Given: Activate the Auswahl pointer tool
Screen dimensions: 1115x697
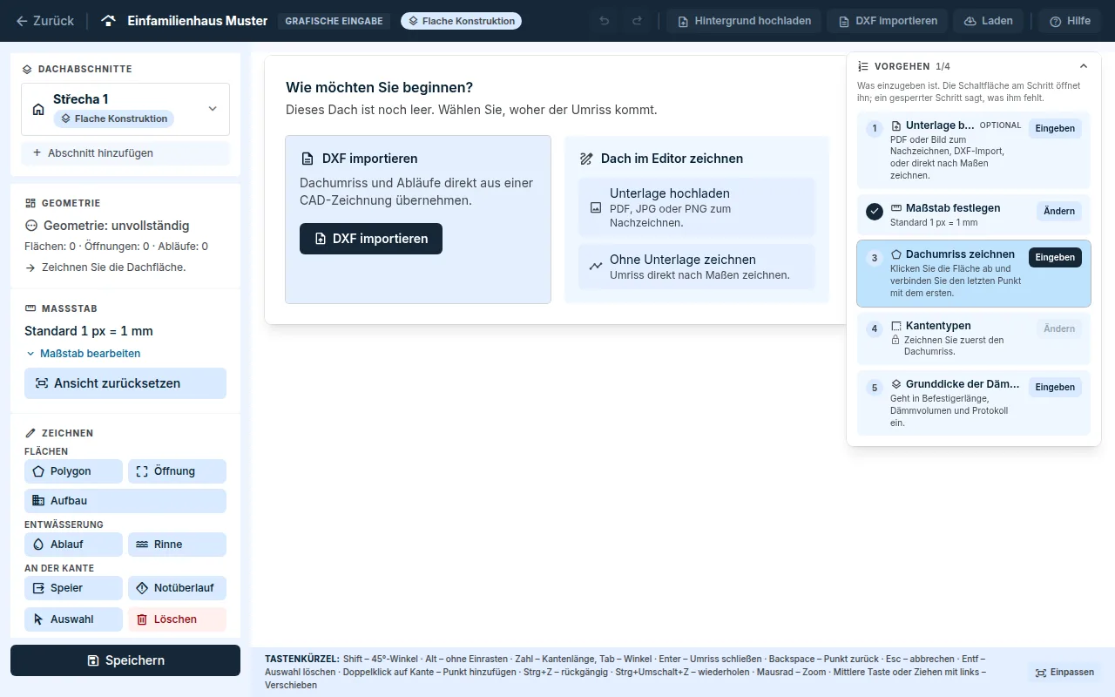Looking at the screenshot, I should coord(73,619).
